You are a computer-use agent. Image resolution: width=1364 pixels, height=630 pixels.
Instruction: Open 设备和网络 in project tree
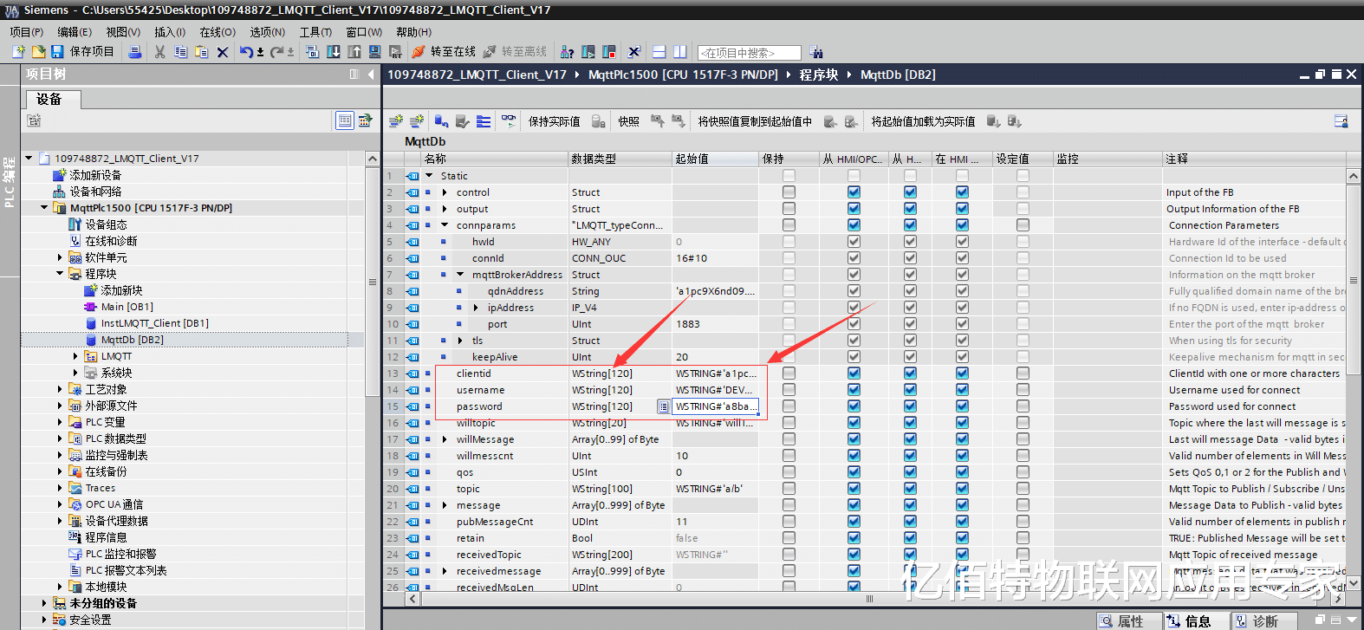[95, 192]
